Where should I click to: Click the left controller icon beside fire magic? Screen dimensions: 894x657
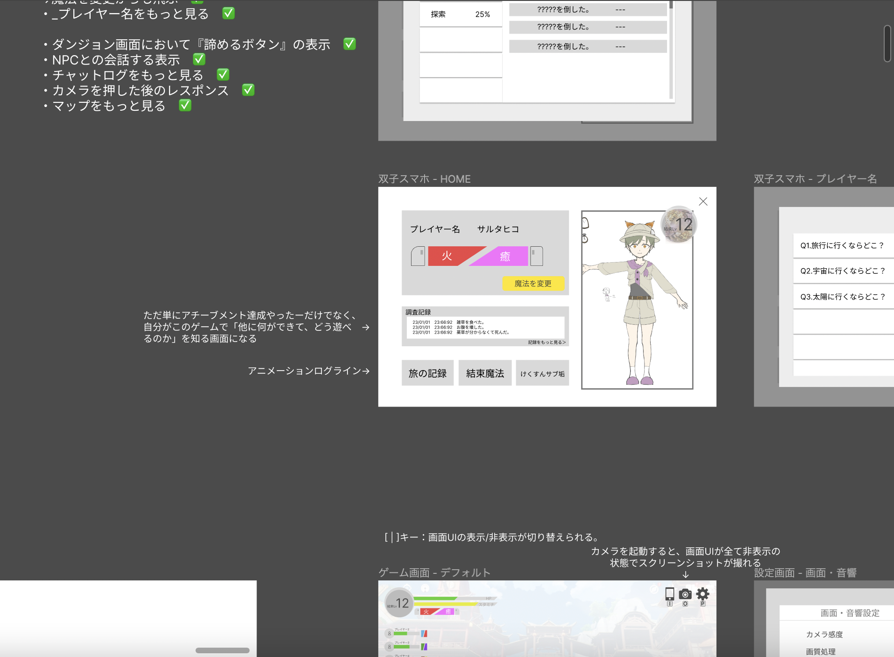[x=418, y=256]
